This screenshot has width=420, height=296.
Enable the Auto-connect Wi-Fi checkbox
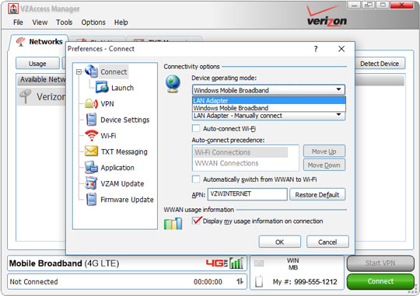click(x=196, y=128)
